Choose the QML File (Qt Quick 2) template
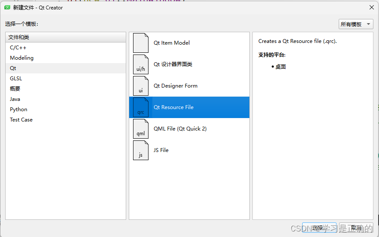379x237 pixels. (x=189, y=129)
